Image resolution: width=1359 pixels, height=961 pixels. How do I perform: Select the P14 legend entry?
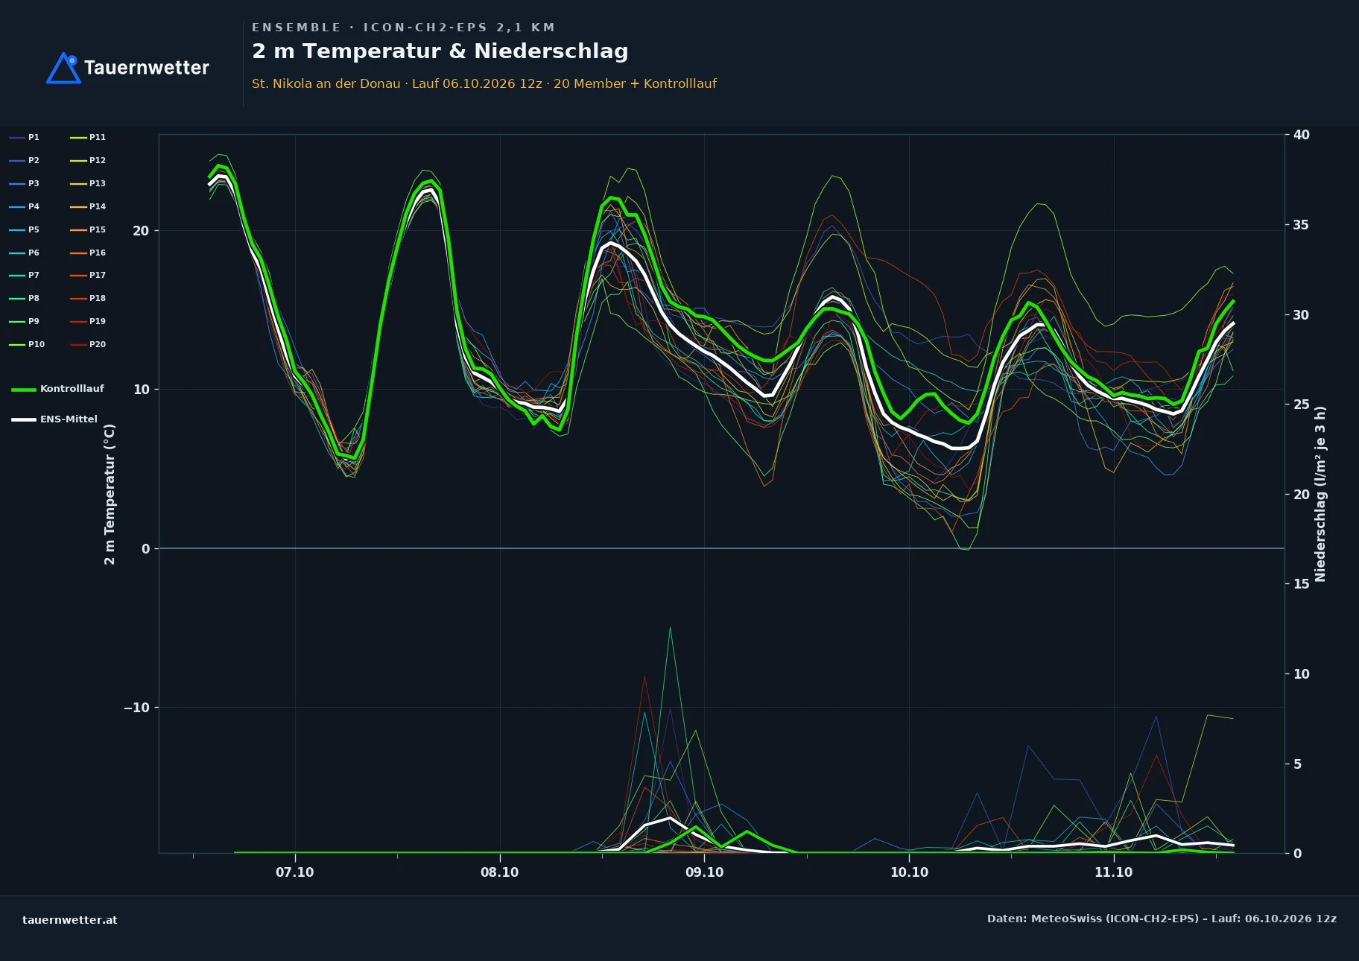[88, 206]
